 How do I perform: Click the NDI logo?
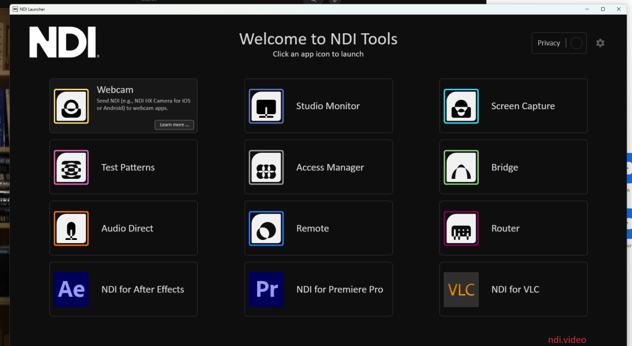(x=64, y=42)
